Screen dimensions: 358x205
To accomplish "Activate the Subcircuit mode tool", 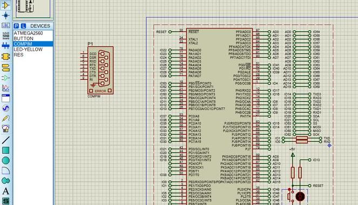I will 5,56.
